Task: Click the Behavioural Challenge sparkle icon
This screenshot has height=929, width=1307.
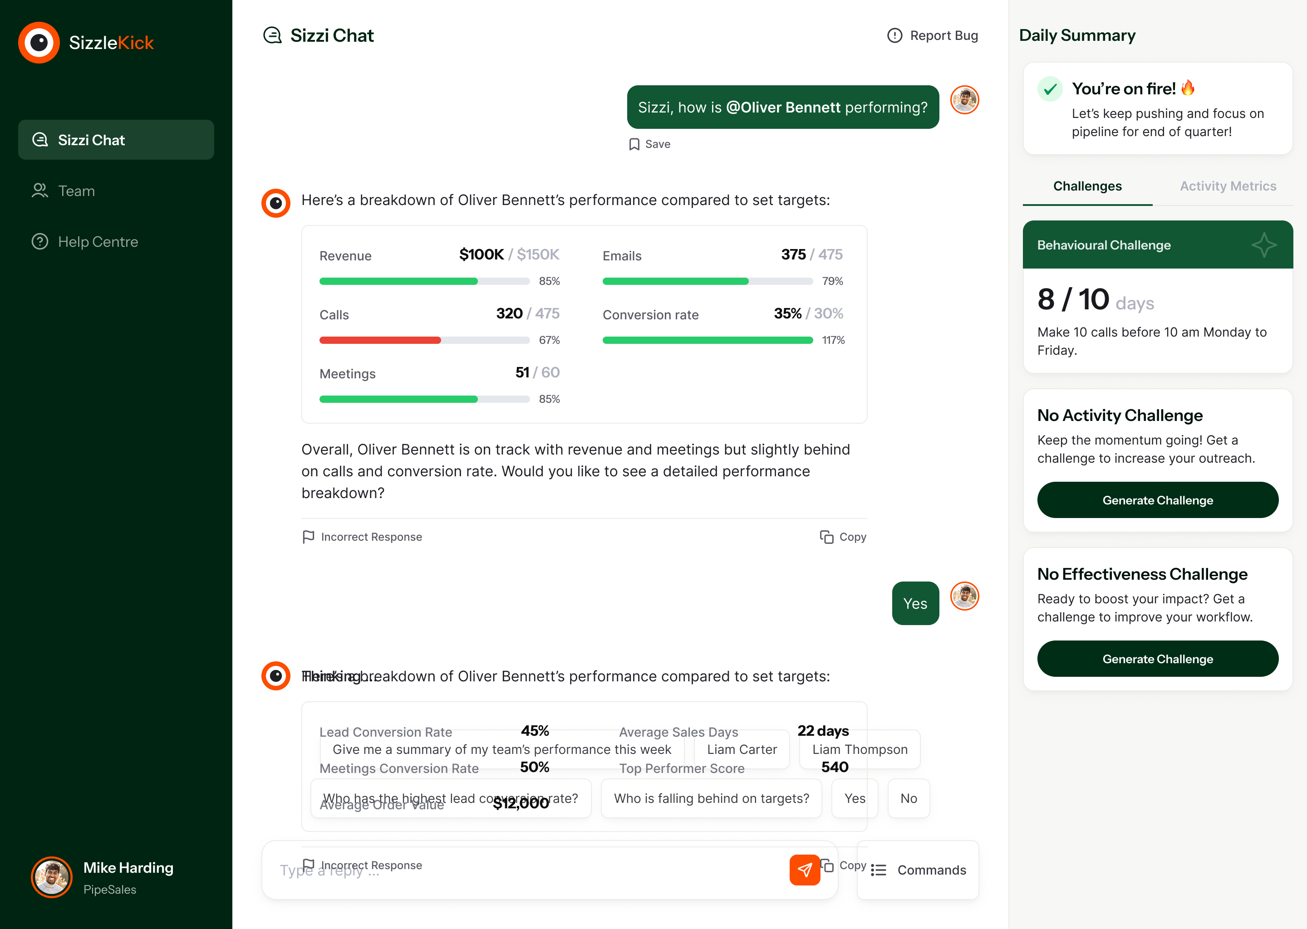Action: tap(1263, 245)
